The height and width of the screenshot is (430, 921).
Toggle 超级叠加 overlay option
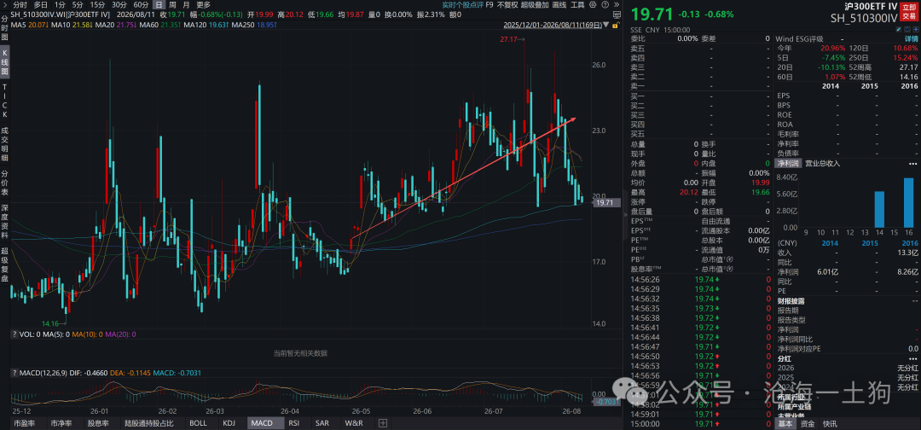click(535, 4)
